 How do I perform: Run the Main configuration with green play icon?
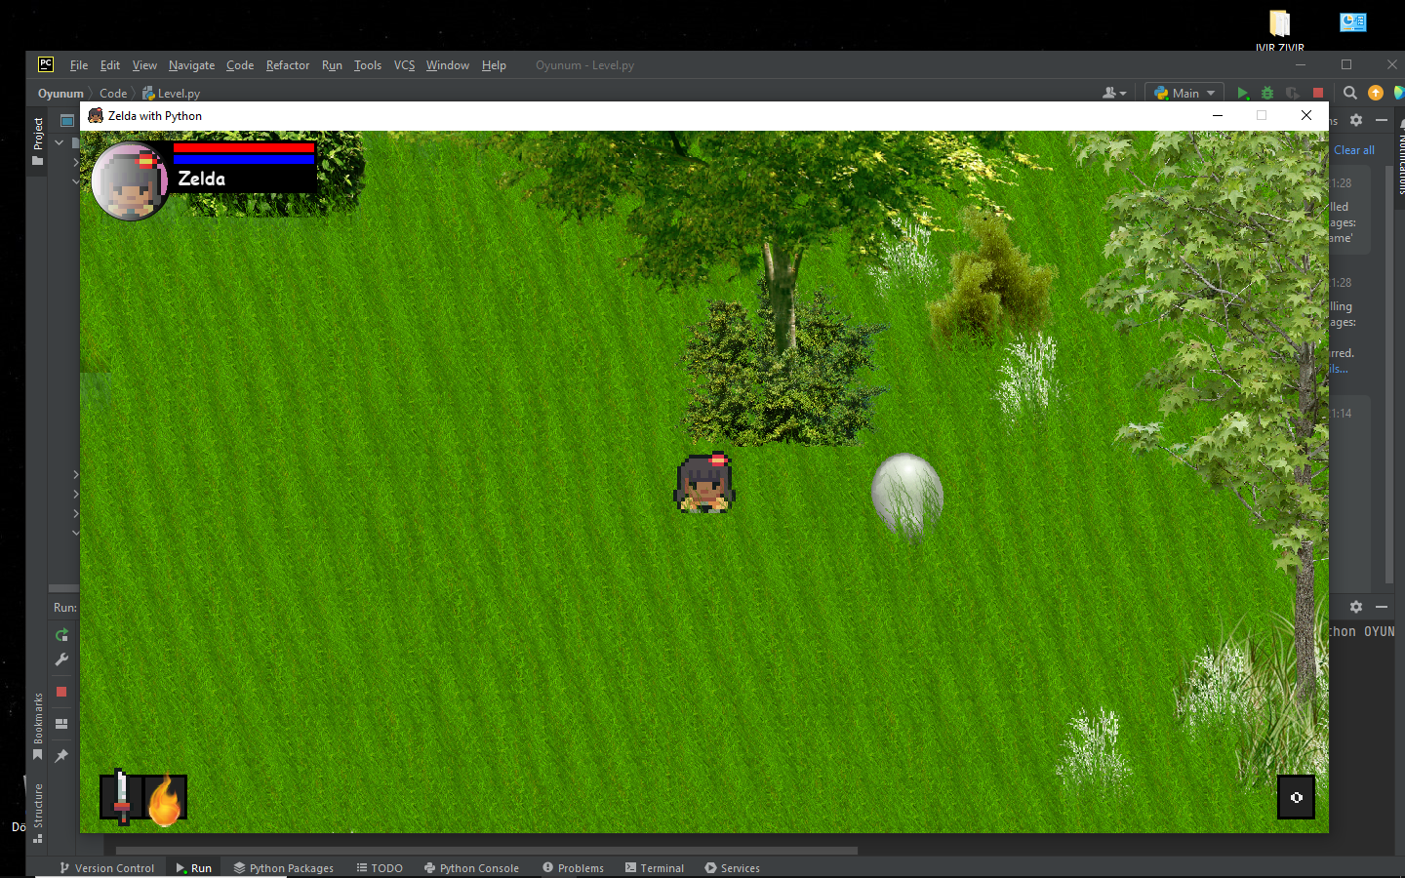1242,93
